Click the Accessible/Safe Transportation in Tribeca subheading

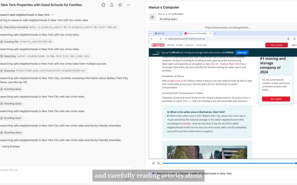click(183, 93)
